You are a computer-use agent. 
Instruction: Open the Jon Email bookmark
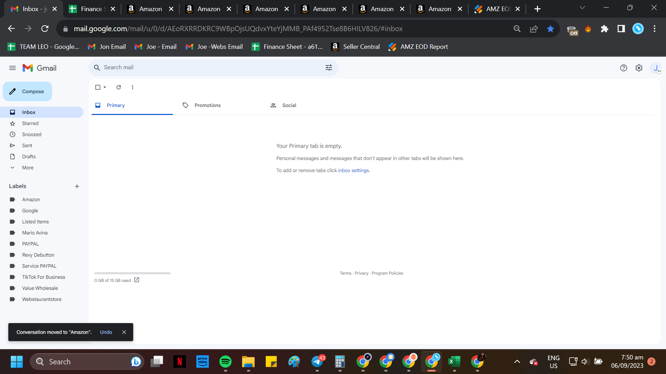click(x=107, y=47)
